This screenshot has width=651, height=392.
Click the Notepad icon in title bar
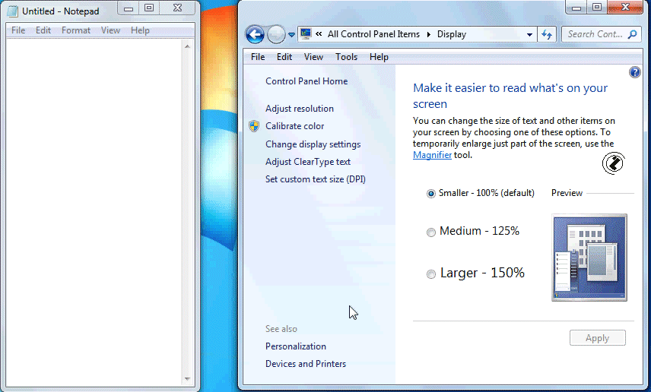click(12, 11)
